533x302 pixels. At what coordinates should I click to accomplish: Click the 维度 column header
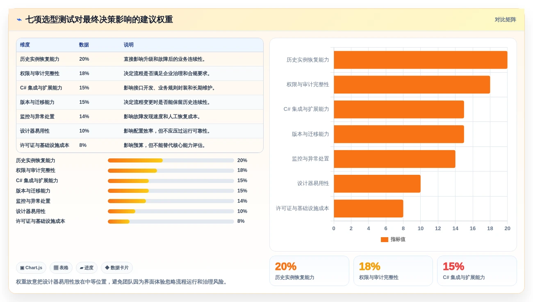click(x=25, y=45)
